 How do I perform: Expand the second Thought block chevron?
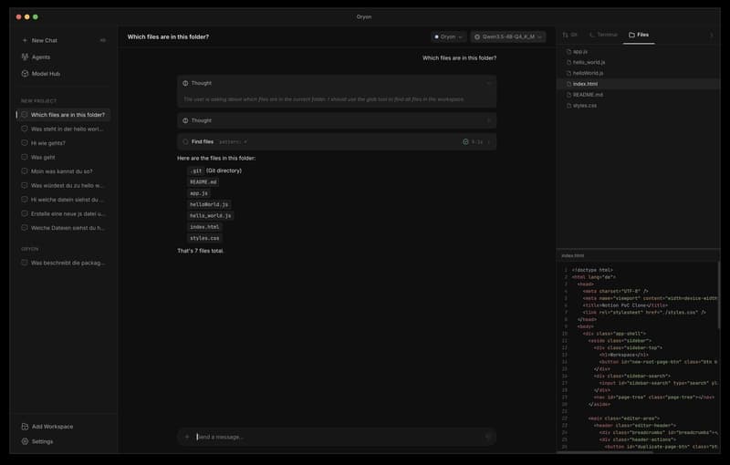click(x=488, y=120)
